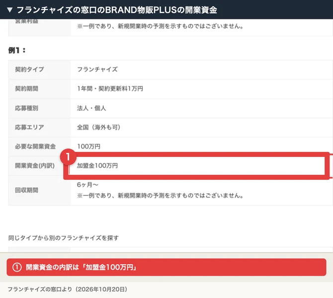Viewport: 333px width, 298px height.
Task: Select the 全国（海外も可） value
Action: (98, 127)
